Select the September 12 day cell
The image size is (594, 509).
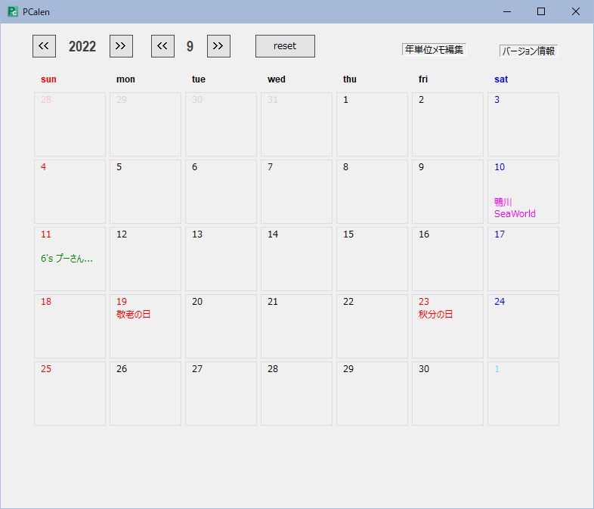pyautogui.click(x=145, y=259)
